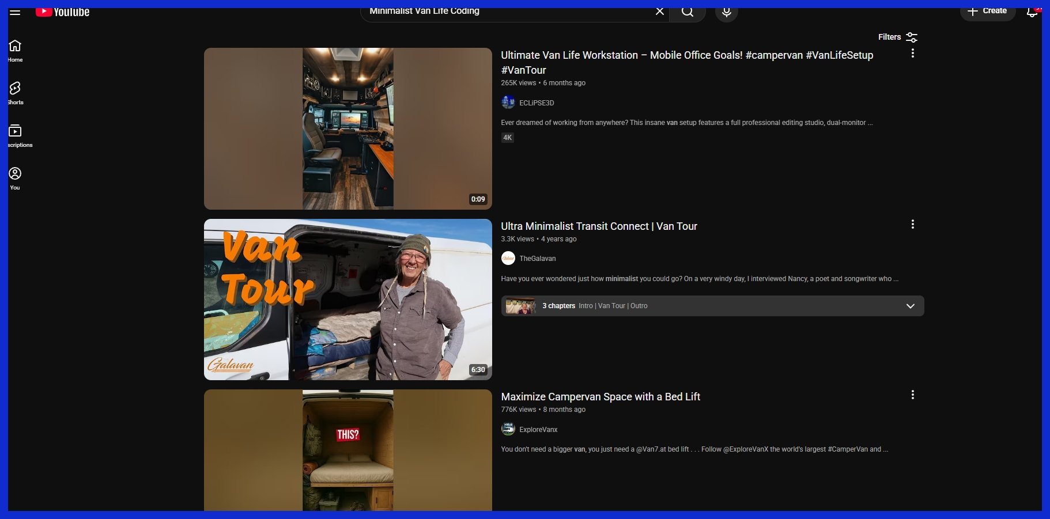Clear the search box text
1050x519 pixels.
click(x=660, y=12)
